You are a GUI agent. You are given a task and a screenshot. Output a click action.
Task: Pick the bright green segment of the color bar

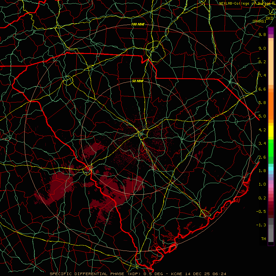click(x=271, y=148)
